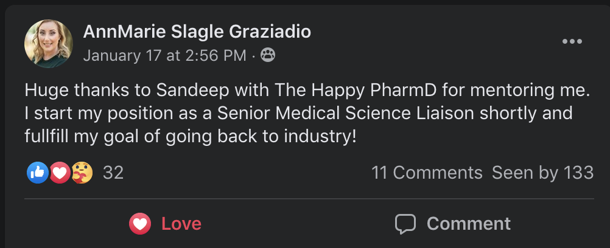Open the January 17 at 2:56 PM timestamp
The image size is (610, 248).
click(164, 56)
